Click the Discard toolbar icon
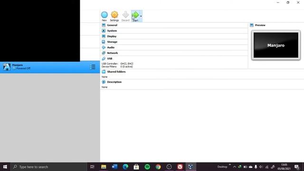Viewport: 304px width, 171px height. pos(125,15)
